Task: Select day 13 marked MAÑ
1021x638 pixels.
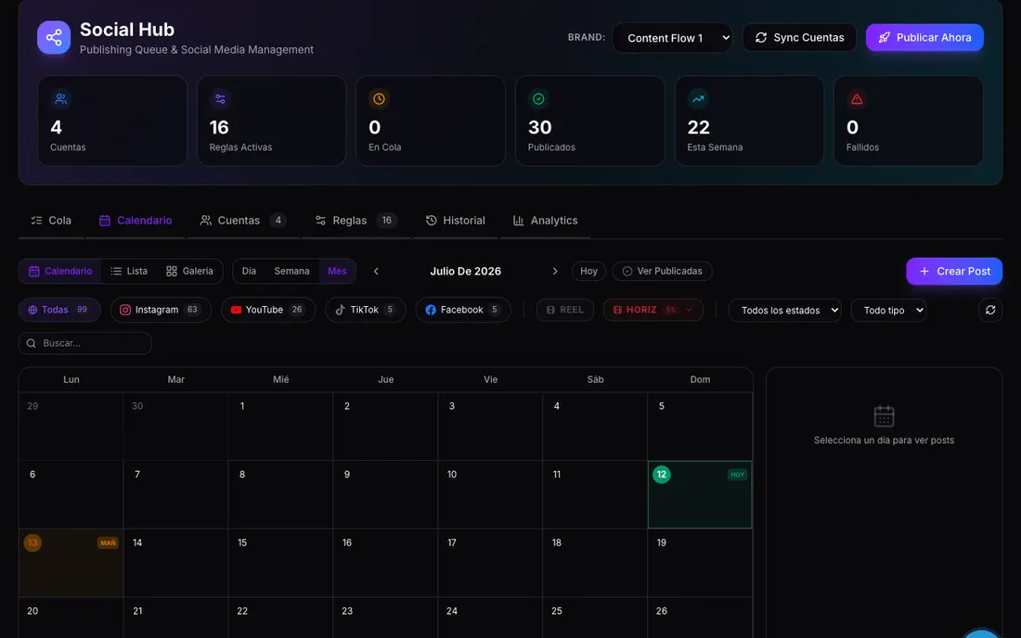Action: [x=71, y=563]
